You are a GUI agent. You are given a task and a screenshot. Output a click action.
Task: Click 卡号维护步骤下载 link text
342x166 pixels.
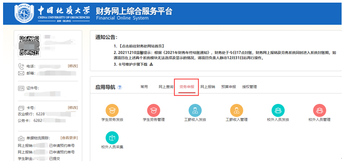[x=133, y=64]
